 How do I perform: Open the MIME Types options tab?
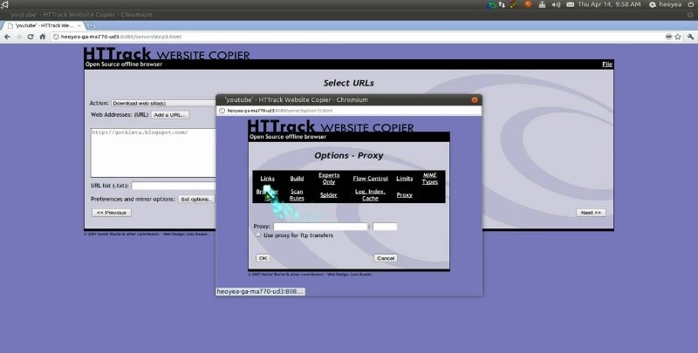pos(430,179)
